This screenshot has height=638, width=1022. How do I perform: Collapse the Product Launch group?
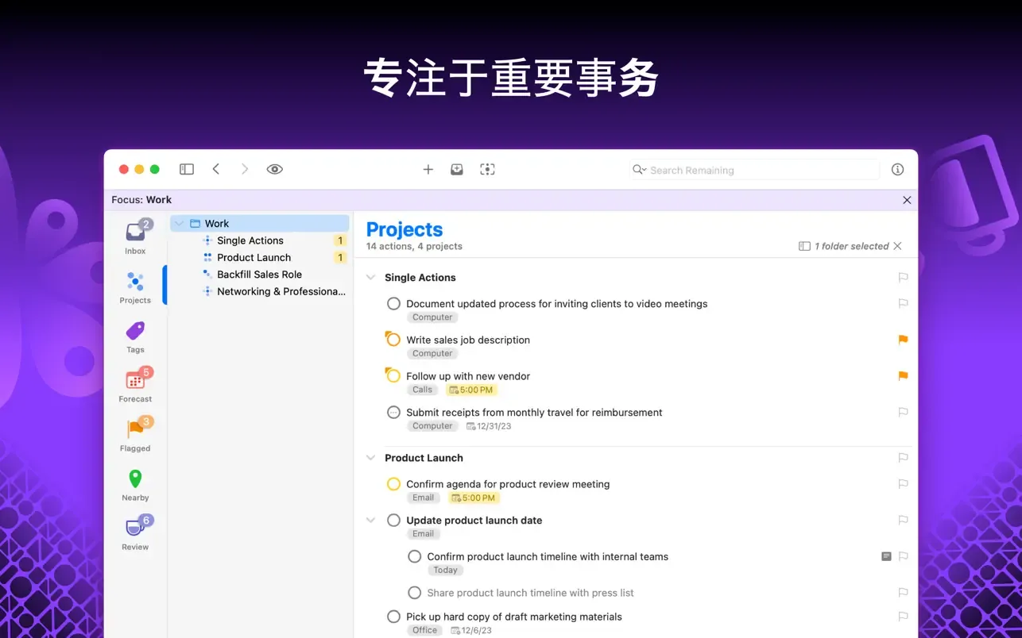pyautogui.click(x=370, y=458)
